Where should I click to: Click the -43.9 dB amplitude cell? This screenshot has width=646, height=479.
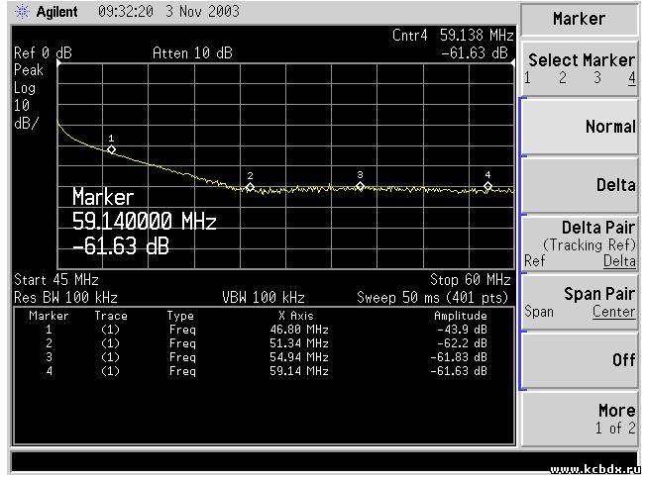pyautogui.click(x=462, y=330)
